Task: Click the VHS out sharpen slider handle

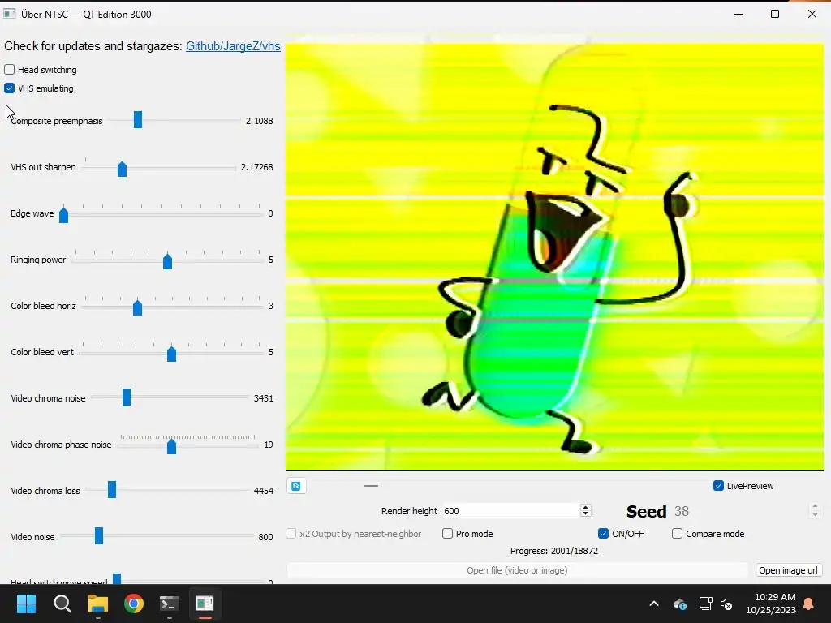Action: [x=122, y=169]
